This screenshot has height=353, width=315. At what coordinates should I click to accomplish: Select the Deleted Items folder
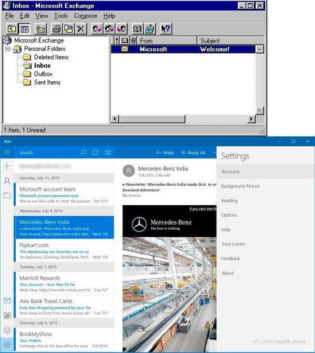coord(51,57)
